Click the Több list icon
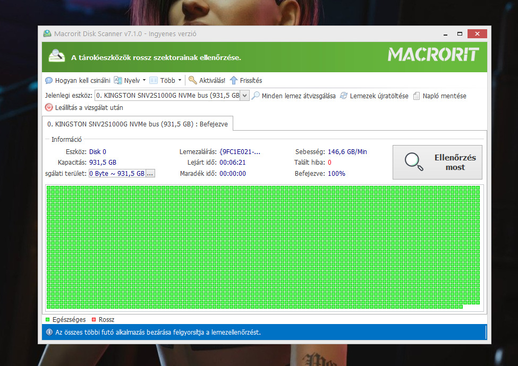This screenshot has height=366, width=518. pos(154,80)
